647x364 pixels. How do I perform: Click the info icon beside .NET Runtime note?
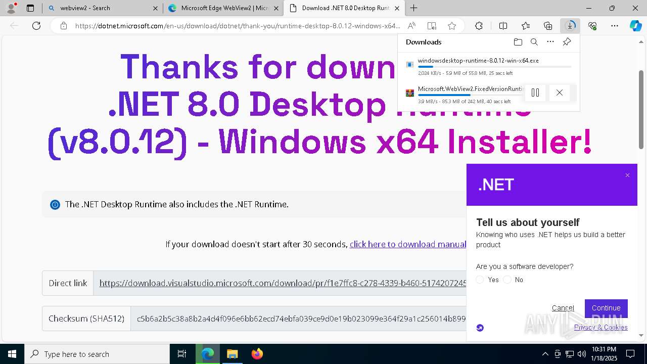click(x=55, y=205)
